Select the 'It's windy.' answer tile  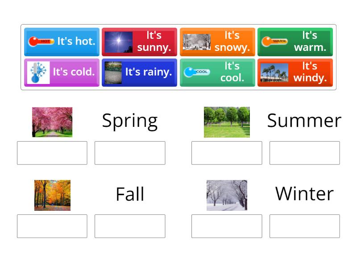pos(295,72)
